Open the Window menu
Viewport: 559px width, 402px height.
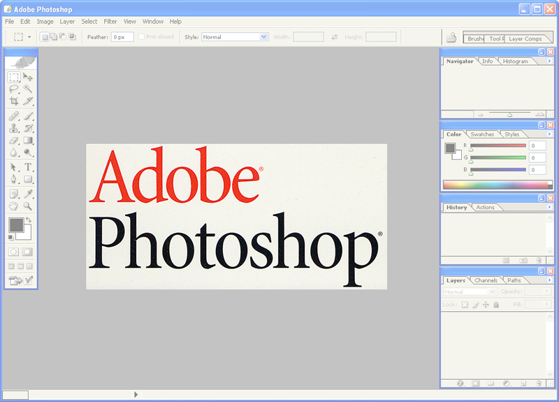pos(153,22)
